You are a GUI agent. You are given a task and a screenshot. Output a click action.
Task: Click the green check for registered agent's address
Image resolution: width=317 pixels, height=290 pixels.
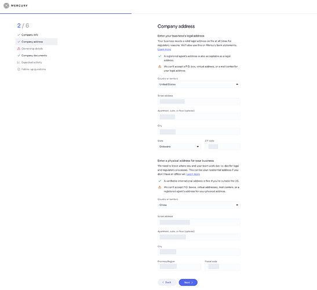159,56
